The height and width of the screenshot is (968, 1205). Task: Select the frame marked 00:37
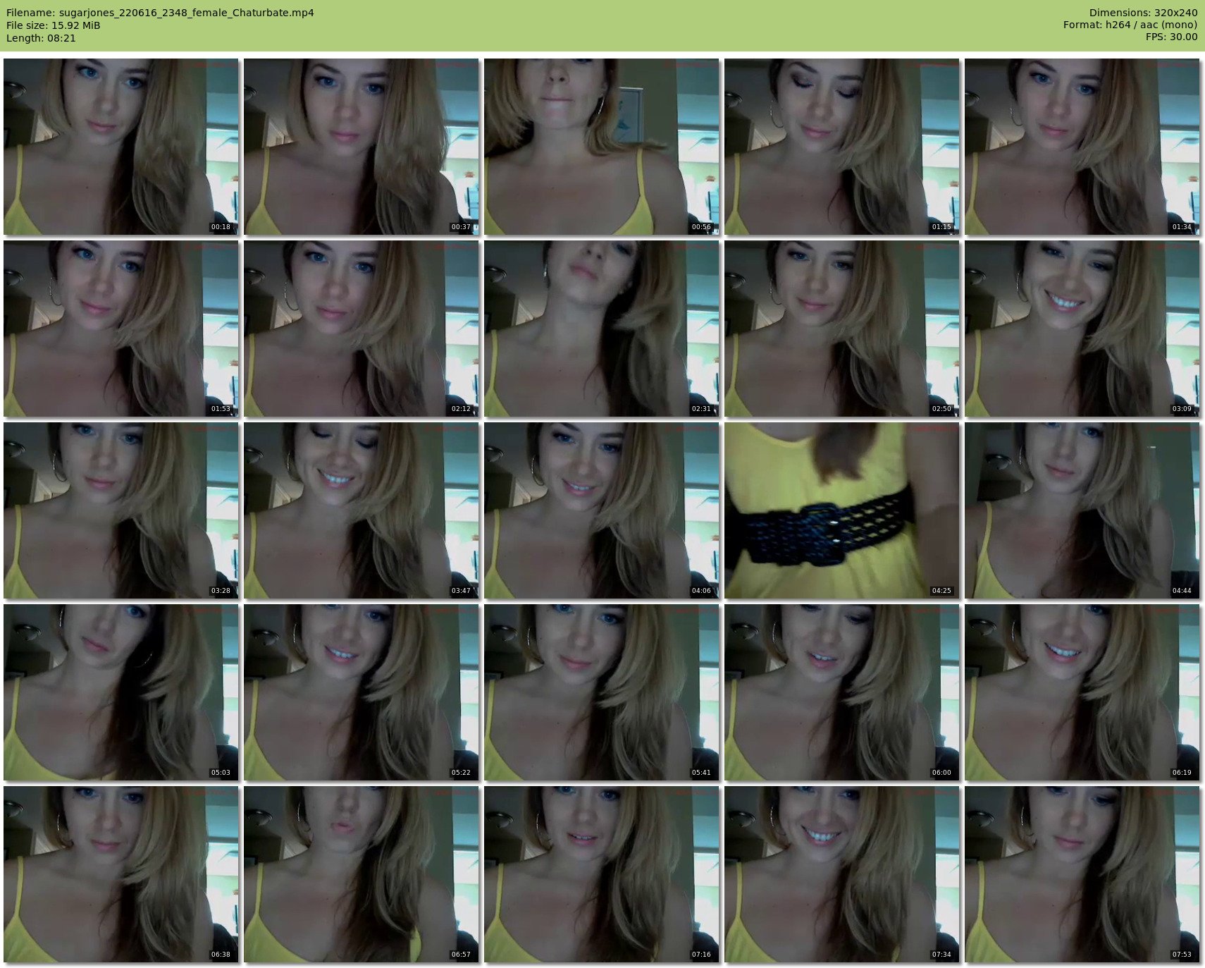click(x=361, y=147)
